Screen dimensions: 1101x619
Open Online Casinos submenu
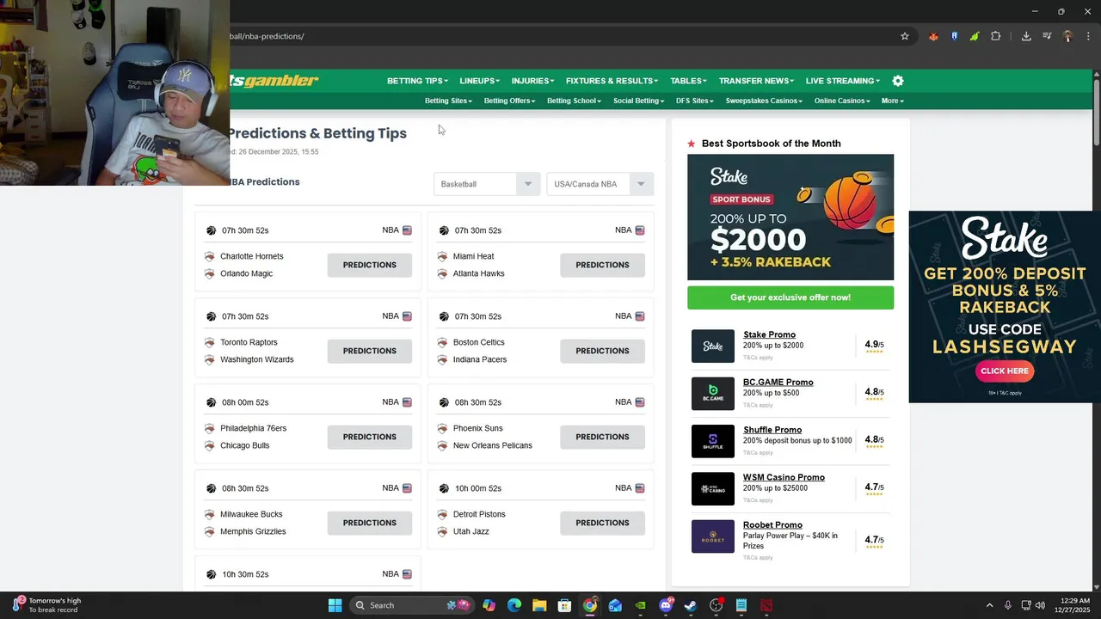pos(842,101)
